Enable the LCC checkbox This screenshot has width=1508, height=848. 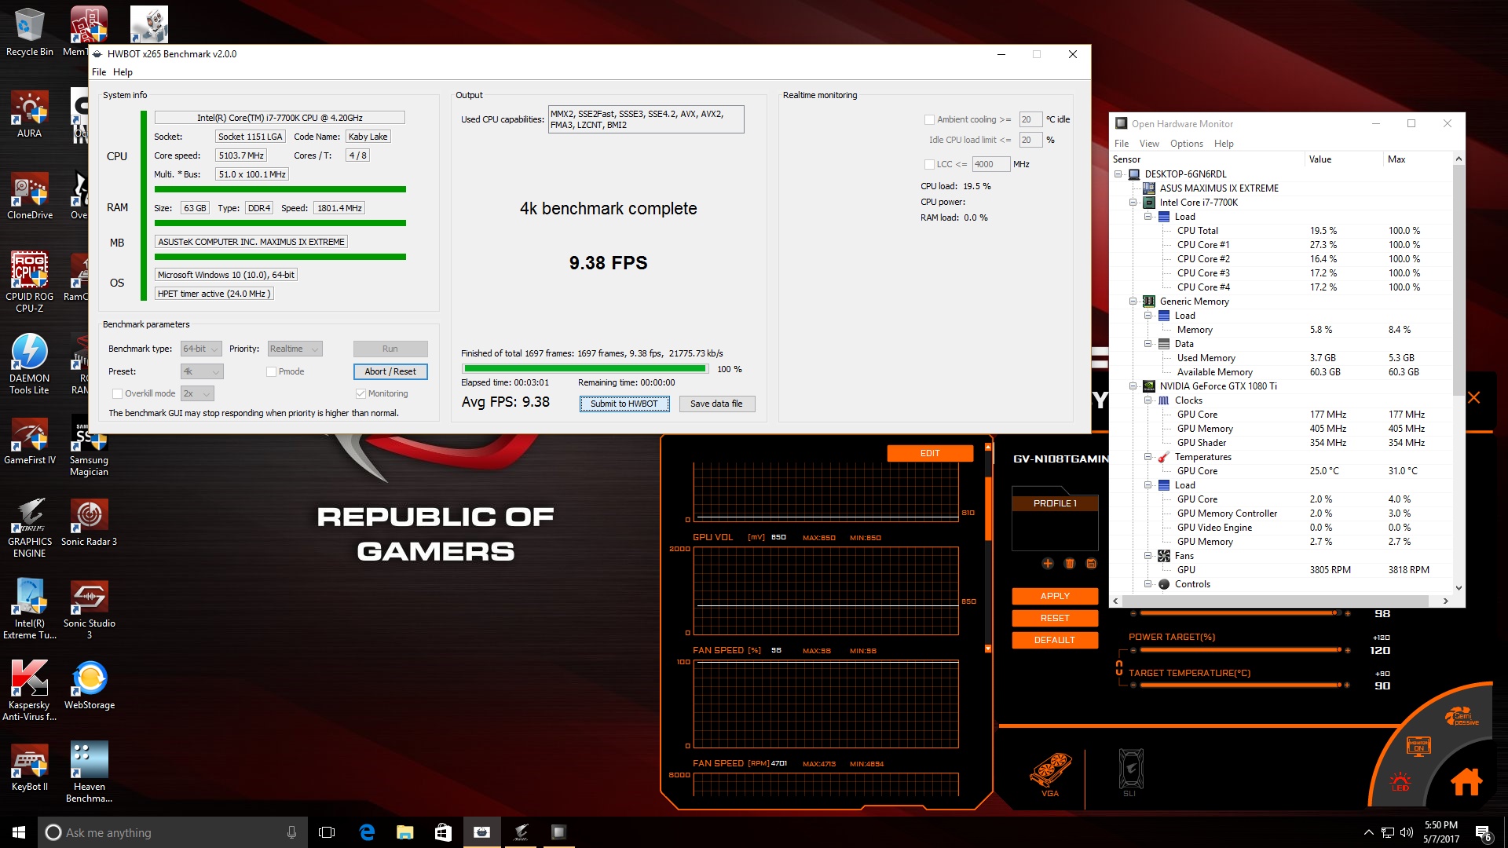[929, 164]
